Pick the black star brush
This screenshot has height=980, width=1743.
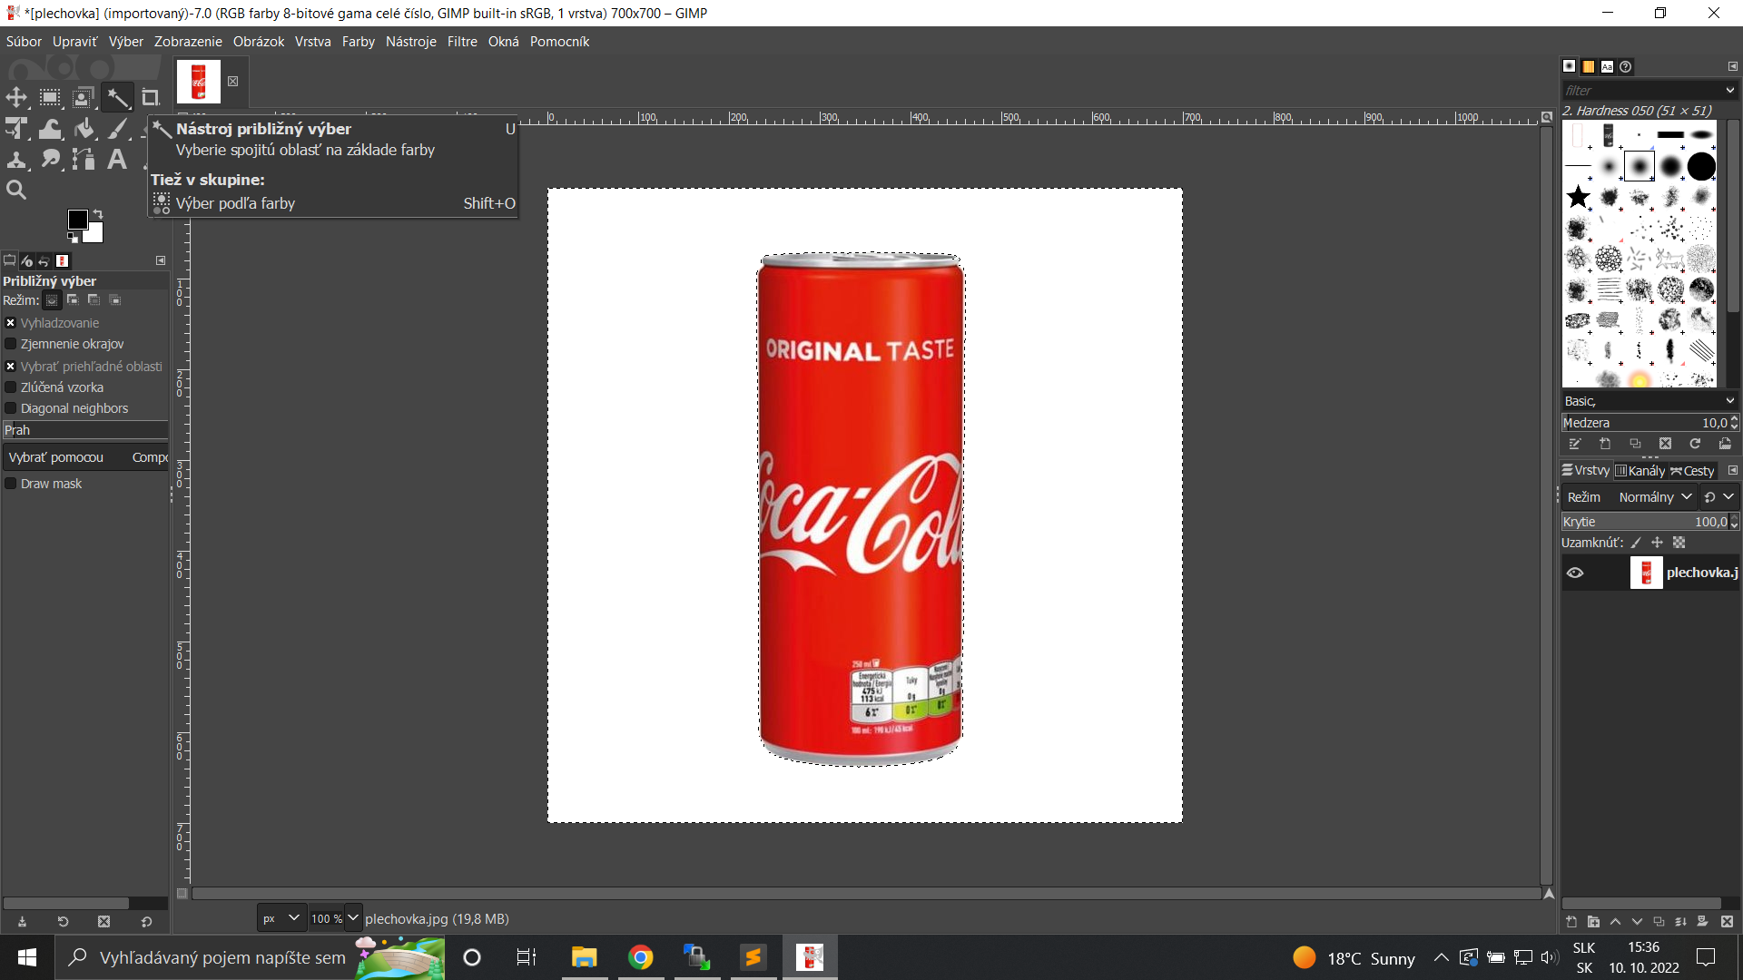(x=1579, y=197)
